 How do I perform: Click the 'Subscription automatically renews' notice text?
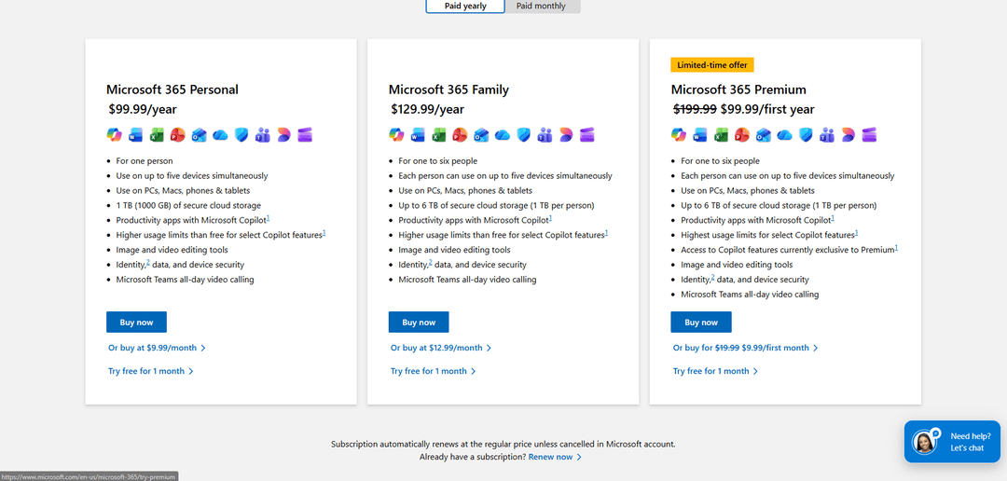click(503, 444)
